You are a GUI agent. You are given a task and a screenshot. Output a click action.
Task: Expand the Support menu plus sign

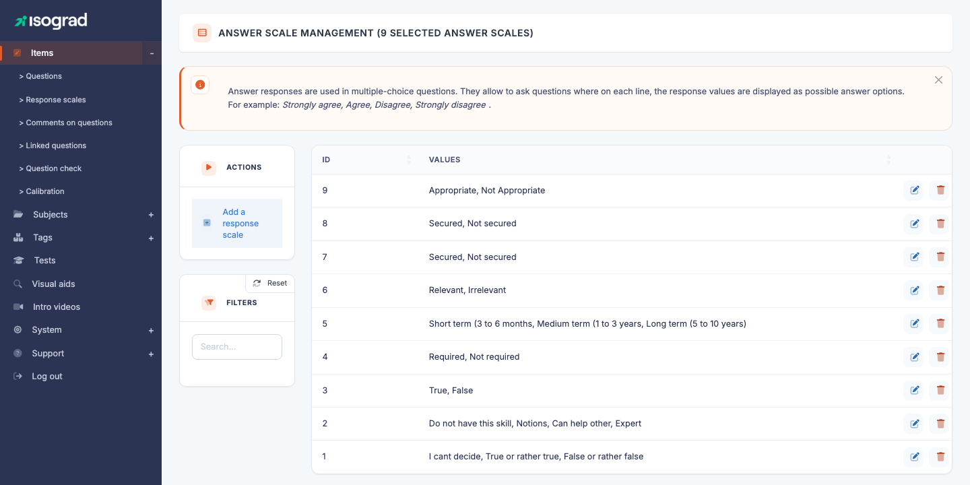[151, 354]
